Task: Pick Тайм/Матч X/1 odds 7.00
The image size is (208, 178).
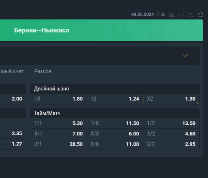Action: click(x=58, y=134)
